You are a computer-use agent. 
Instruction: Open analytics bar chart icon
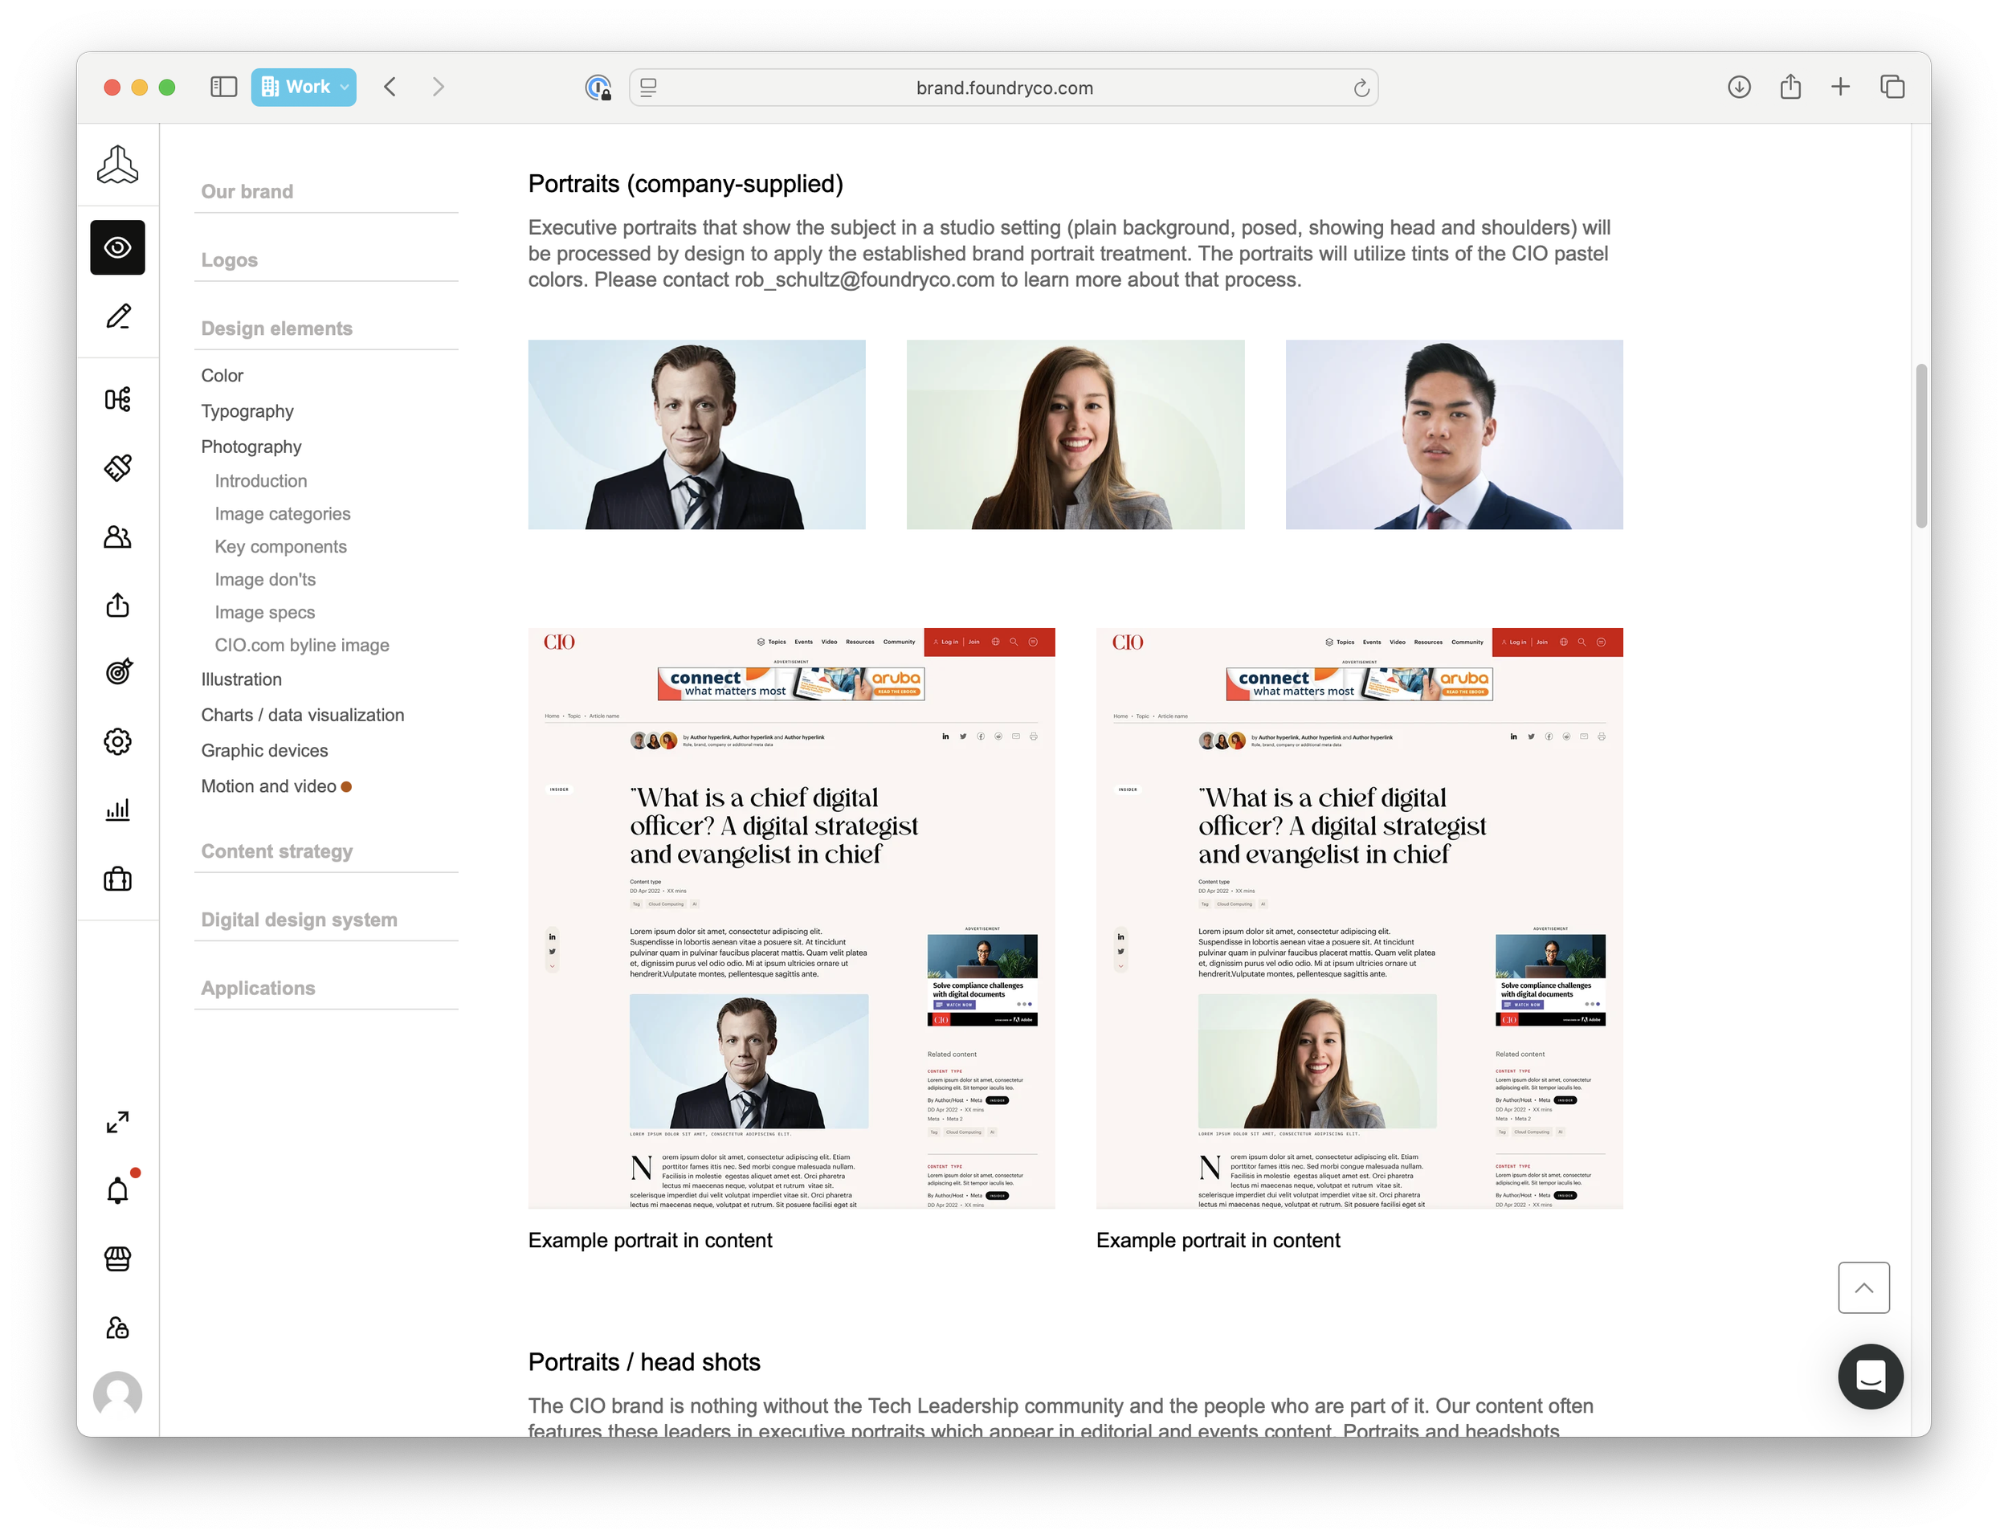(x=117, y=810)
